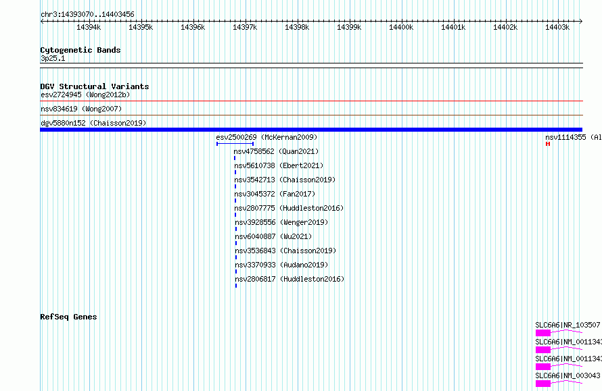602x391 pixels.
Task: Open nsv5610738 (Ebert2021) variant
Action: tap(279, 165)
